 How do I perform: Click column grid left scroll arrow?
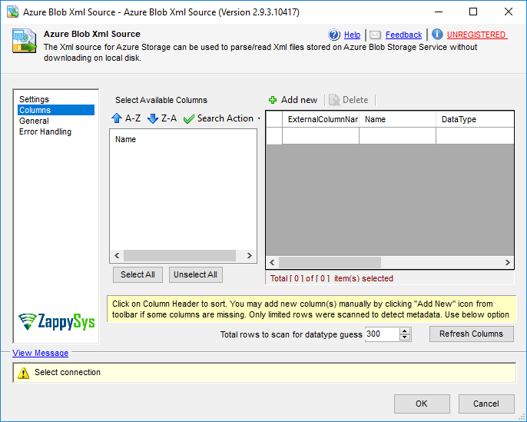(272, 262)
